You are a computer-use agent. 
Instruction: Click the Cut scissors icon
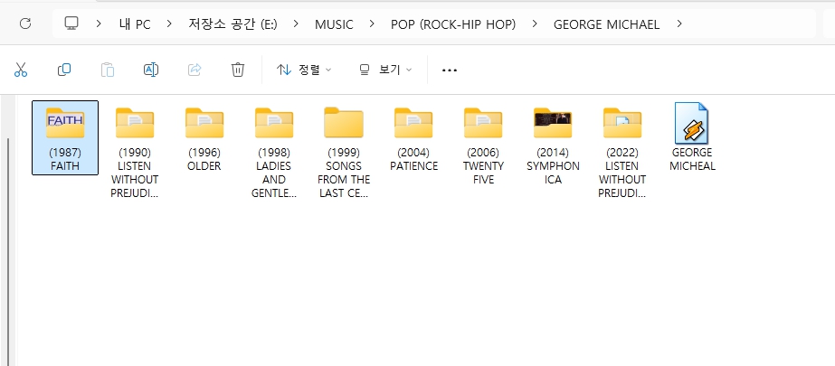tap(21, 70)
